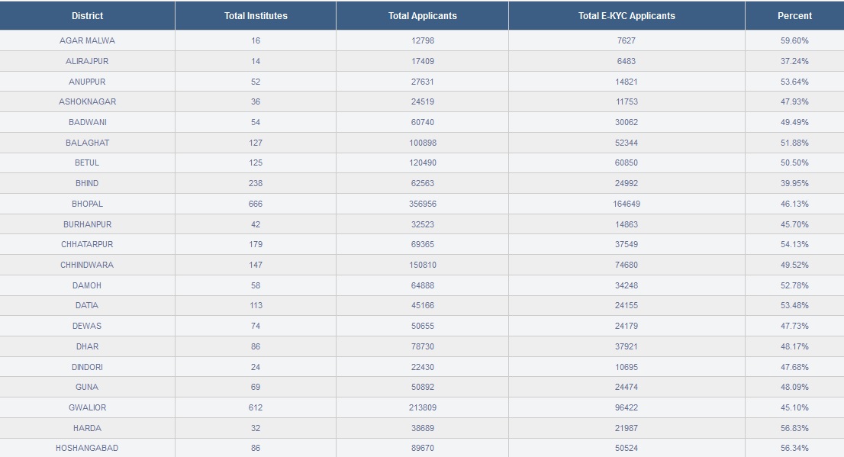The width and height of the screenshot is (844, 457).
Task: Select institutes count 666 for Bhopal
Action: [256, 204]
